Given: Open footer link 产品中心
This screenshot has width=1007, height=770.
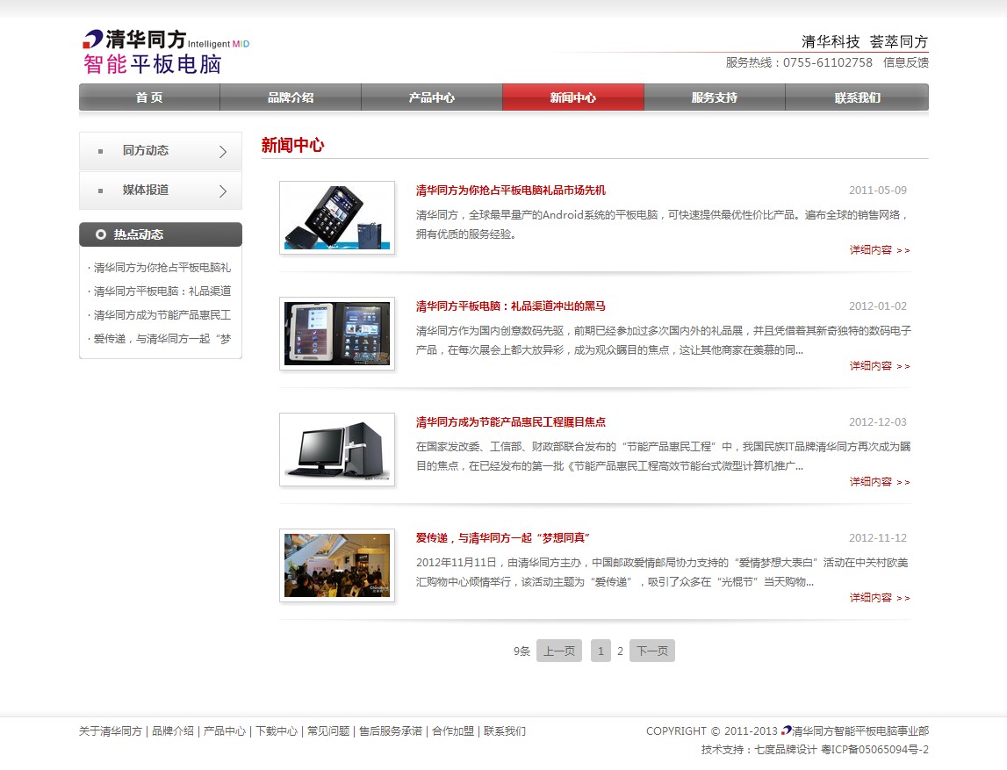Looking at the screenshot, I should [224, 730].
